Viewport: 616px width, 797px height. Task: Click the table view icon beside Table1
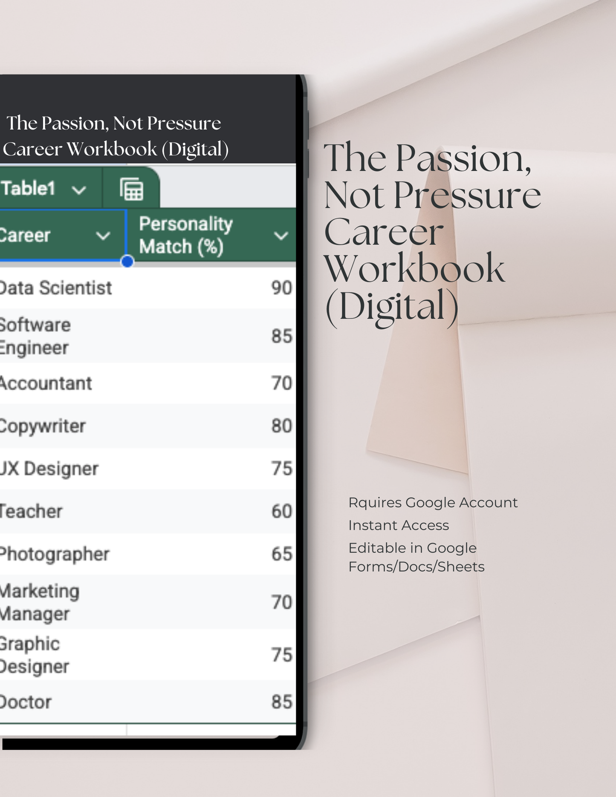tap(131, 190)
